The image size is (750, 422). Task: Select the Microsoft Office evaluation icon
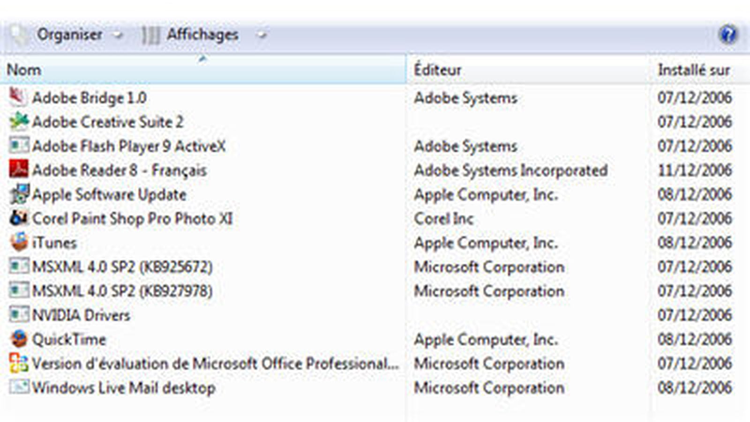point(19,363)
